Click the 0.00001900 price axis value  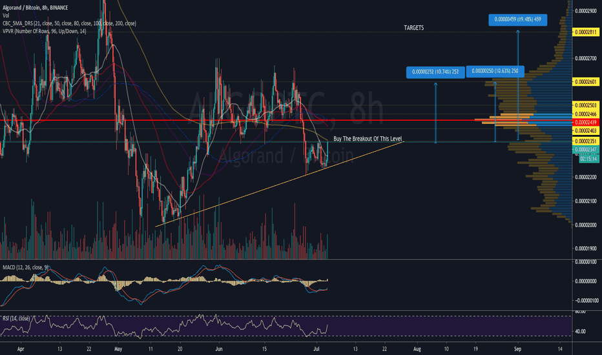[x=586, y=249]
